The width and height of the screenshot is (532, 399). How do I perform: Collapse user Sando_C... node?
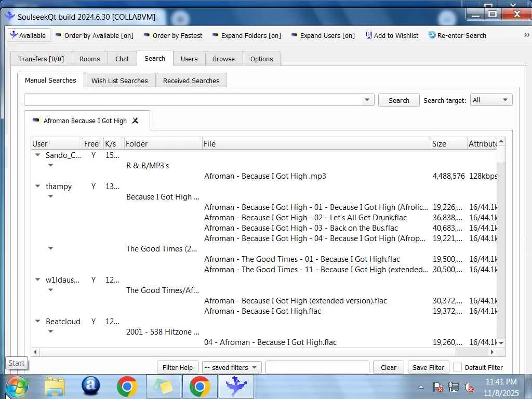point(37,155)
